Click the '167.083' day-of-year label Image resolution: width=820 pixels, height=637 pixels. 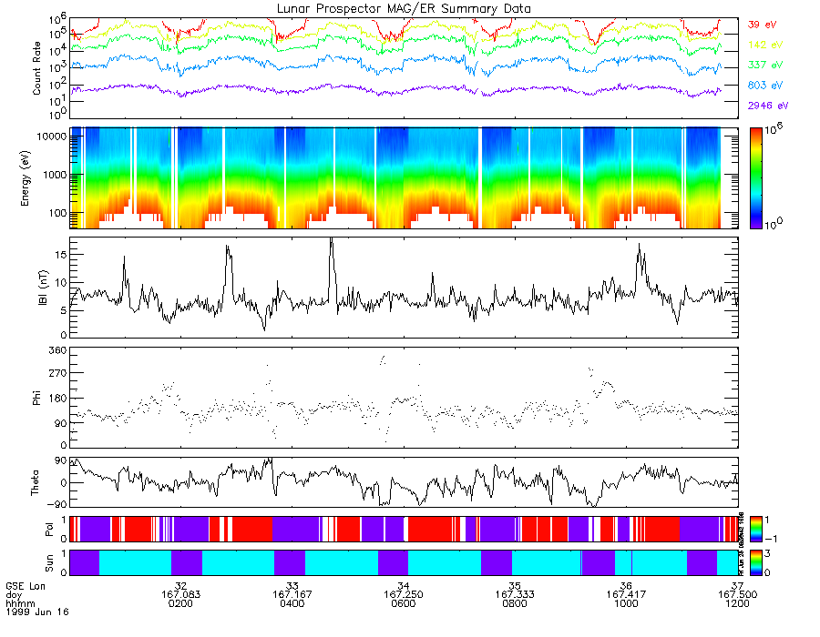click(180, 595)
